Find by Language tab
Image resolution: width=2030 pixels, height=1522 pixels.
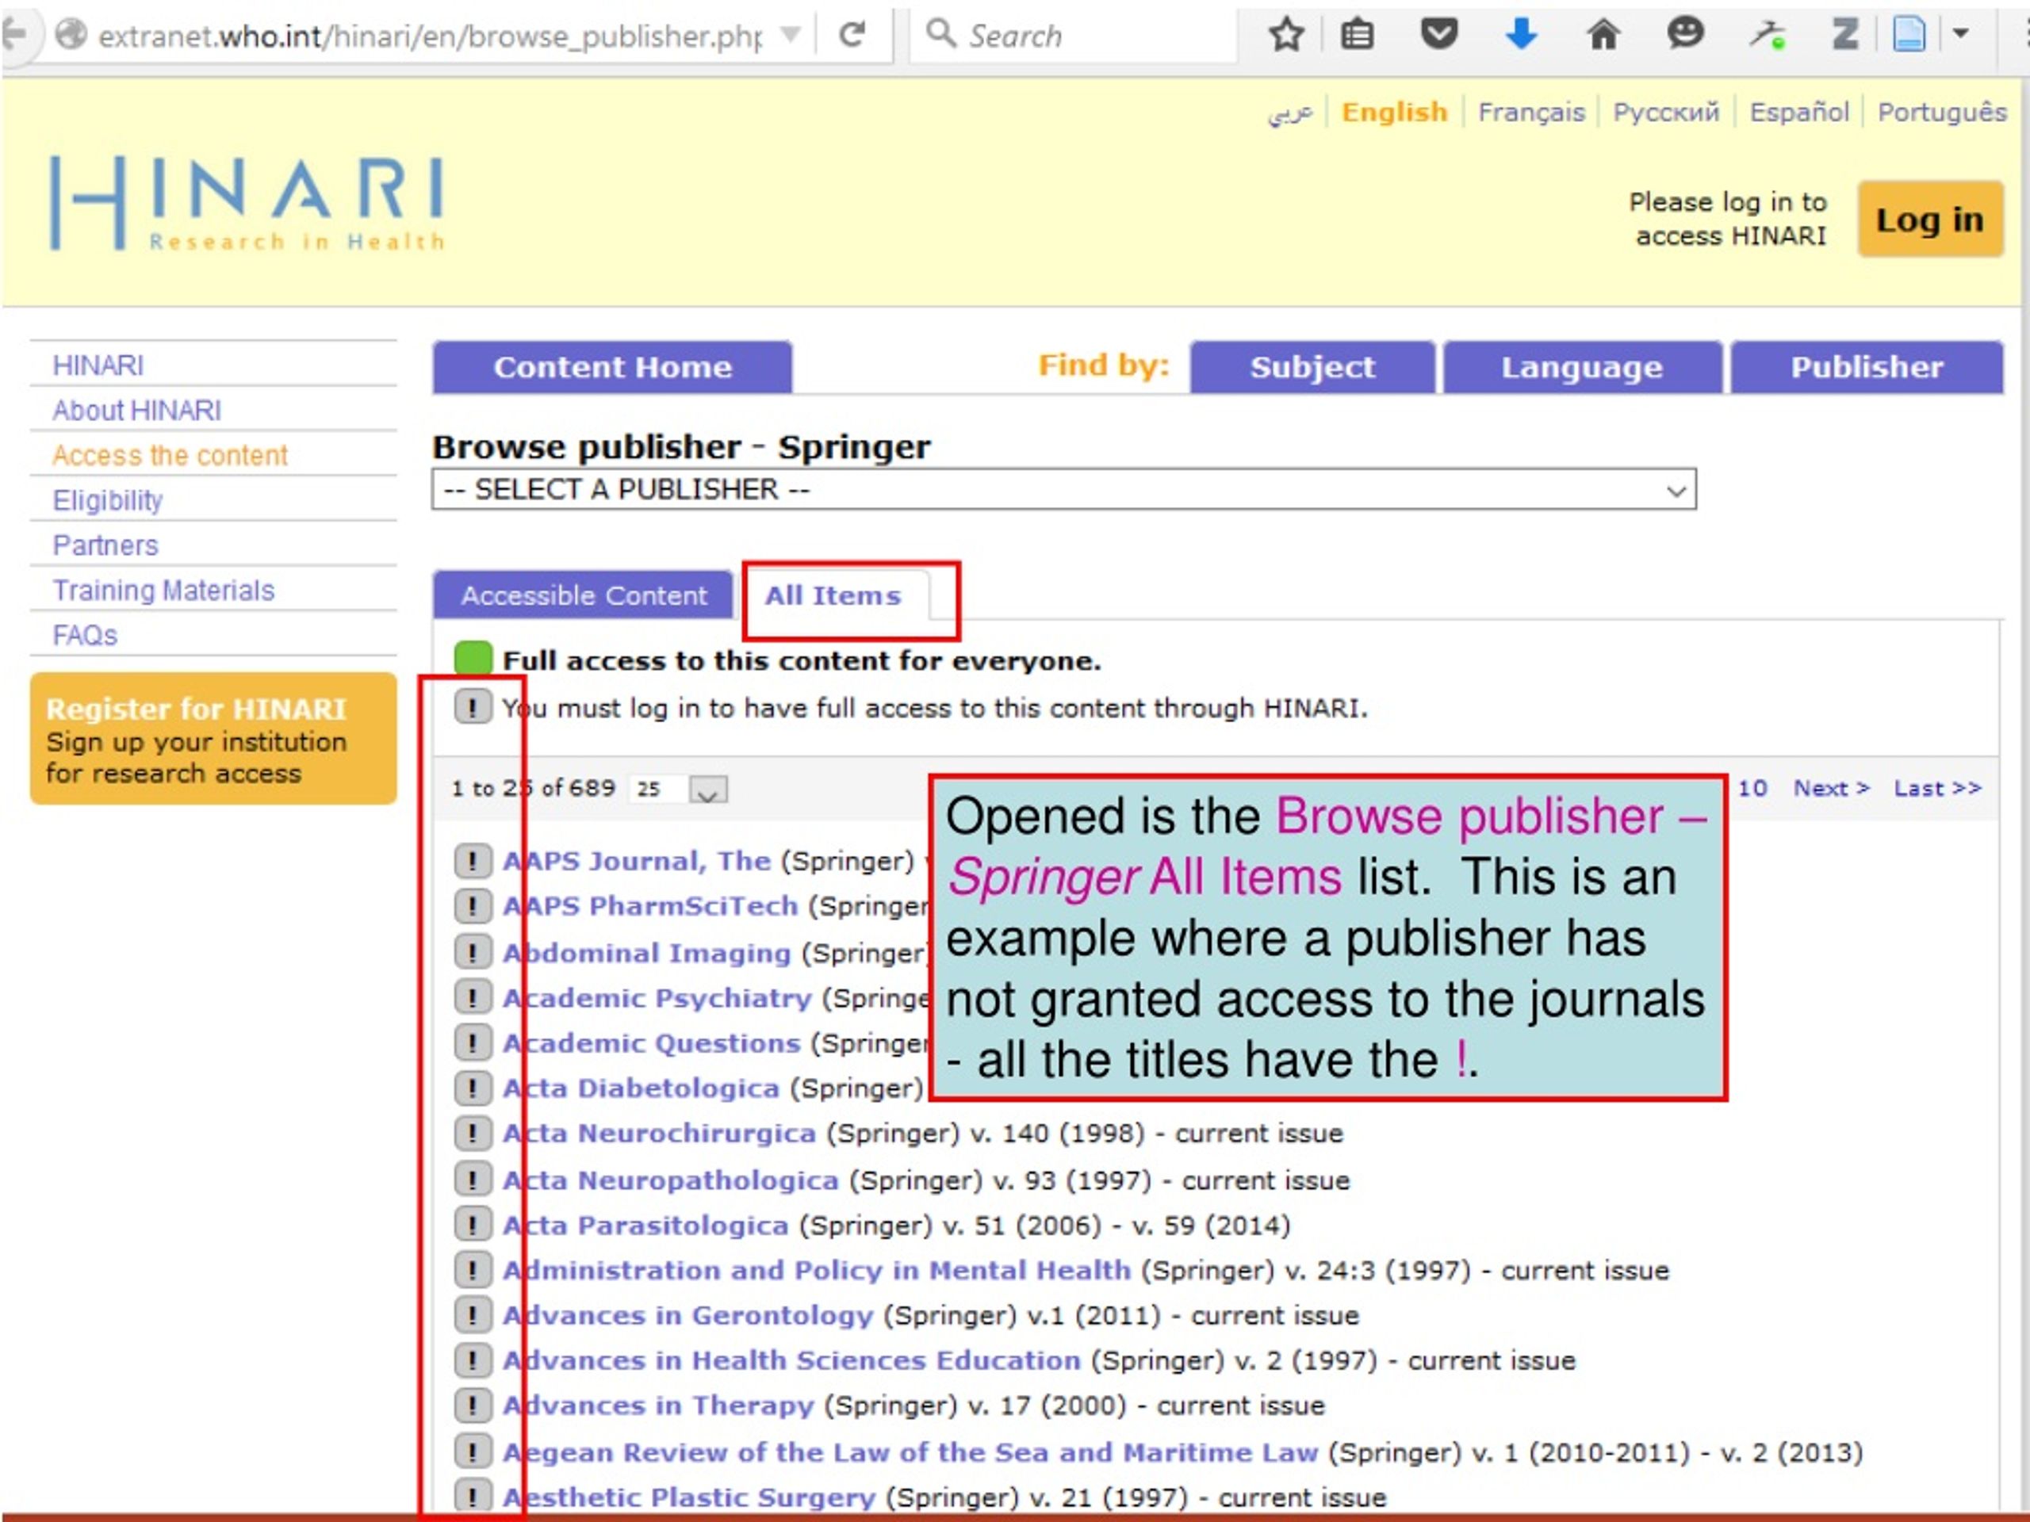[x=1581, y=367]
